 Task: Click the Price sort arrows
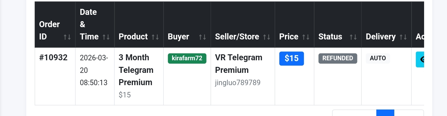pos(306,37)
